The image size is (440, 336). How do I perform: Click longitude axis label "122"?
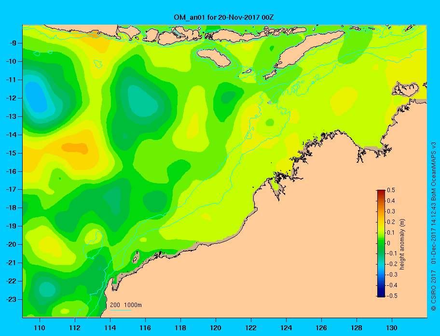point(251,328)
